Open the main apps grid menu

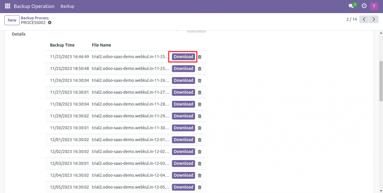7,6
